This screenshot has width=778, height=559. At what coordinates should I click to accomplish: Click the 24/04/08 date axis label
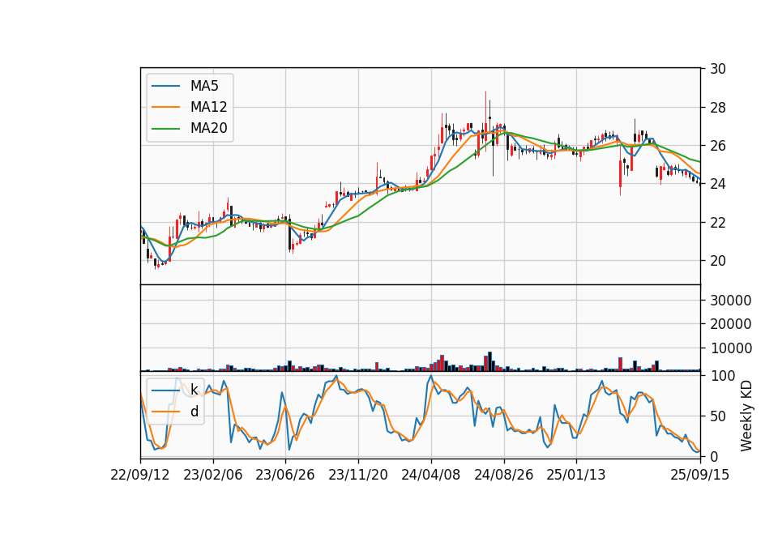click(x=430, y=475)
